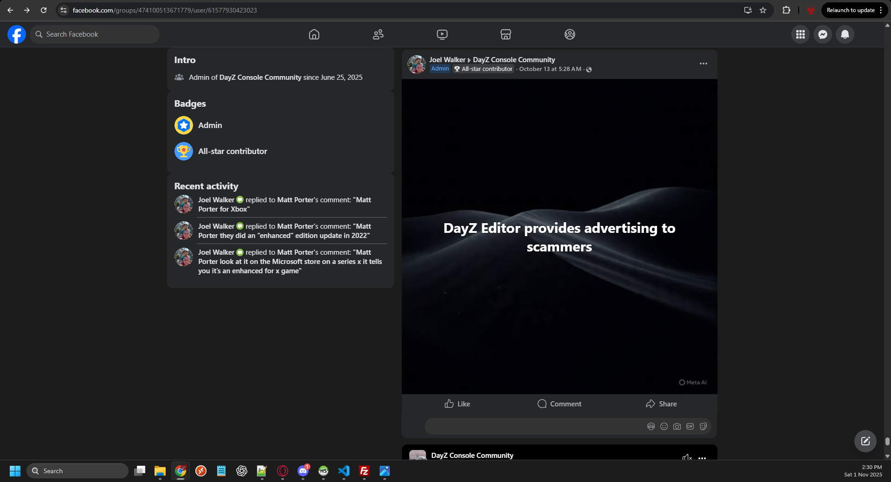
Task: Open the options menu for Joel Walker's post
Action: tap(704, 64)
